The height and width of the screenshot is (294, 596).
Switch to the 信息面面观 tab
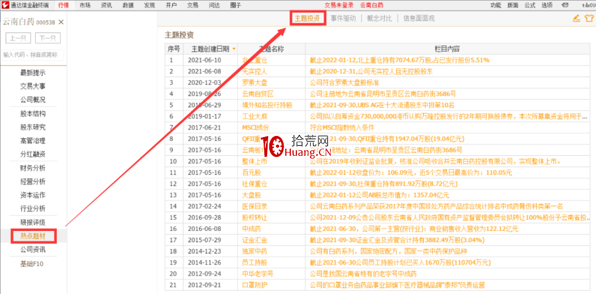(x=418, y=18)
